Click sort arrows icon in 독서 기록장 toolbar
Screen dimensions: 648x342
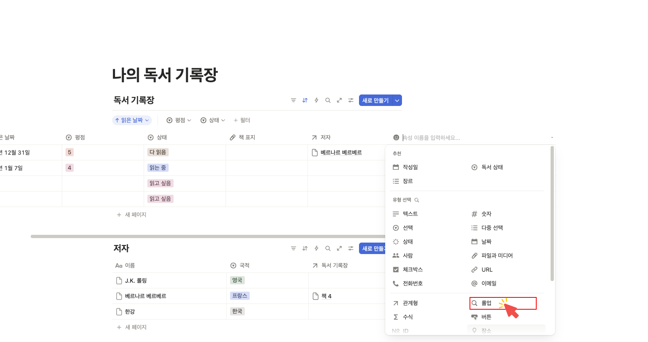point(305,100)
